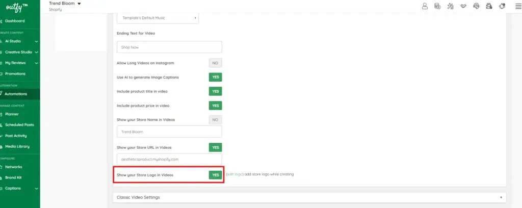Open the bell notifications icon
This screenshot has height=208, width=522.
pyautogui.click(x=502, y=6)
